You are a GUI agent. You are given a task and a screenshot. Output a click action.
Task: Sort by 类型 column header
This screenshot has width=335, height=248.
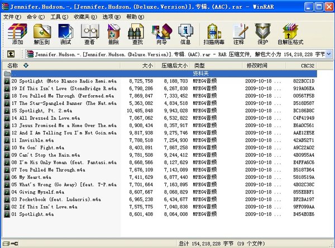coord(216,65)
